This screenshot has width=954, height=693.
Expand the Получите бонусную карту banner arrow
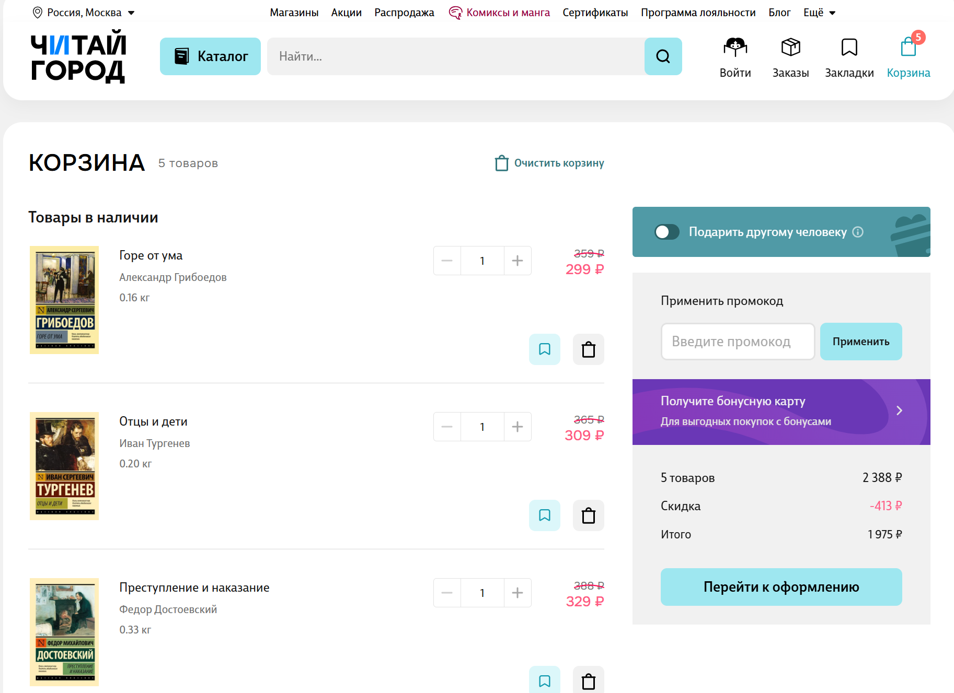click(899, 411)
